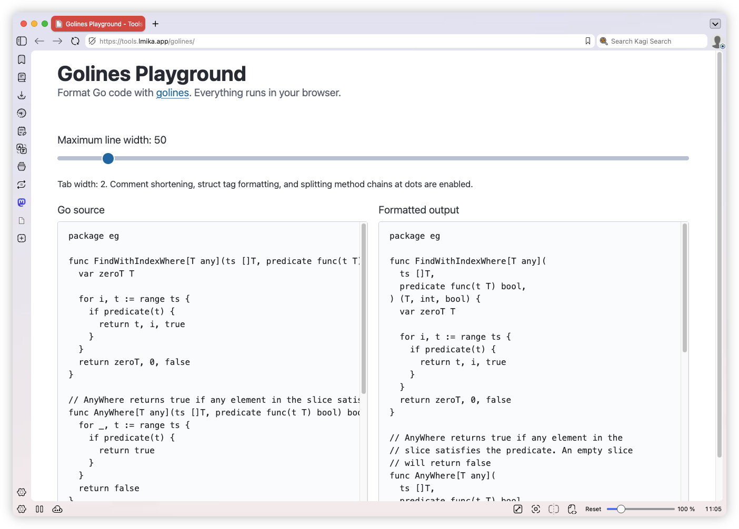Open the tracker blocker shield in address bar
The image size is (739, 529).
click(x=92, y=41)
